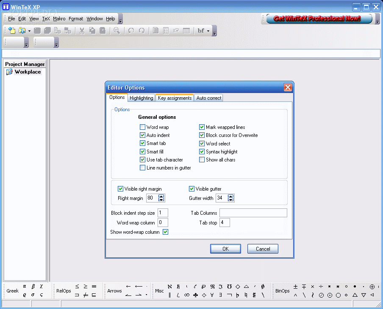Image resolution: width=383 pixels, height=309 pixels.
Task: Click the Tab Columns input field
Action: tap(253, 213)
